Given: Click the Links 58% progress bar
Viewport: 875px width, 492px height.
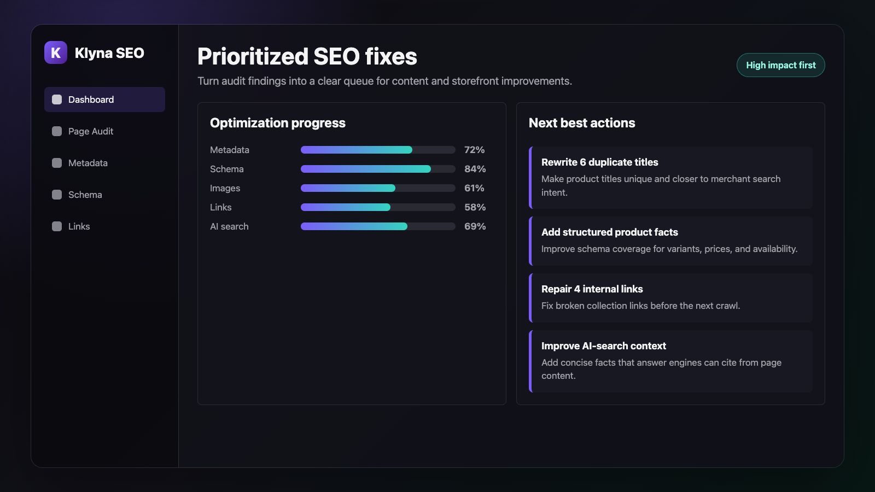Looking at the screenshot, I should click(x=378, y=207).
